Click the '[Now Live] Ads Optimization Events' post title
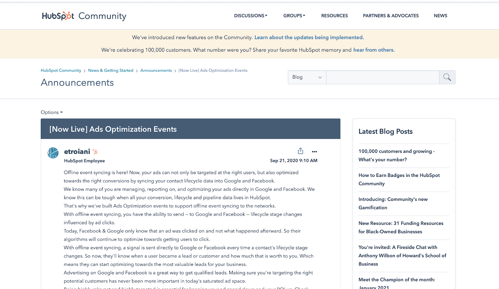This screenshot has height=289, width=499. [113, 129]
